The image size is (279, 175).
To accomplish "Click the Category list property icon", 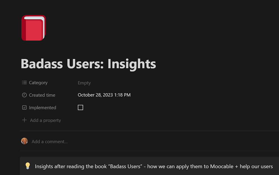I will [x=24, y=83].
